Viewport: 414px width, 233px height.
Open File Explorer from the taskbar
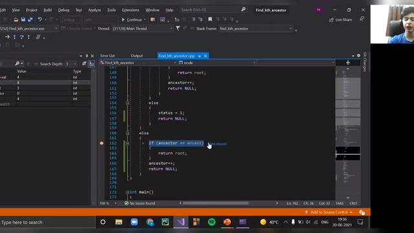click(119, 222)
